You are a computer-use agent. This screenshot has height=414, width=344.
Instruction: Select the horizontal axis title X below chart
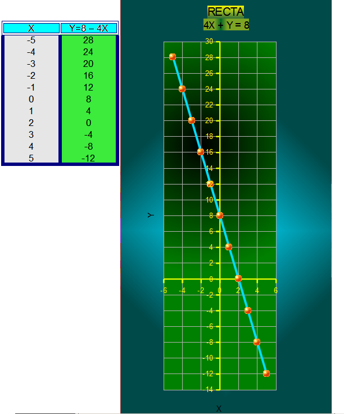tap(219, 409)
